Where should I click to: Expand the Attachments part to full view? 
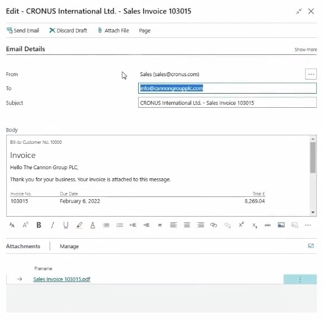click(x=311, y=246)
